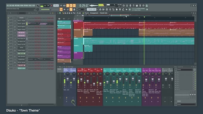Open the ADD menu
Viewport: 203px width, 114px height.
[x=13, y=6]
